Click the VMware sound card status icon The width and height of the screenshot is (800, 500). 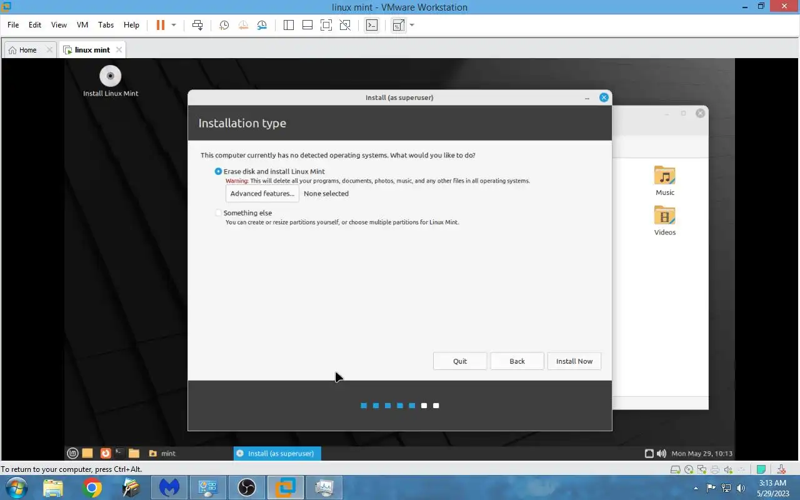[x=728, y=469]
